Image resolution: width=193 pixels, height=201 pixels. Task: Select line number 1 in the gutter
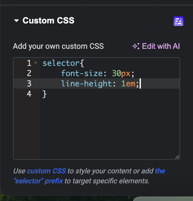coord(29,63)
